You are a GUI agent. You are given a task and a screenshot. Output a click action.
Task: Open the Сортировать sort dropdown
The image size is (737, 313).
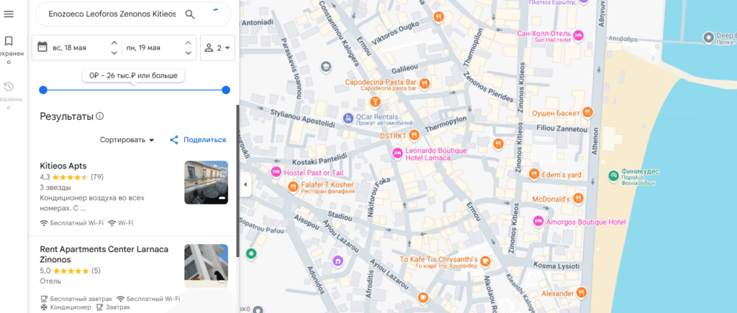pyautogui.click(x=127, y=140)
